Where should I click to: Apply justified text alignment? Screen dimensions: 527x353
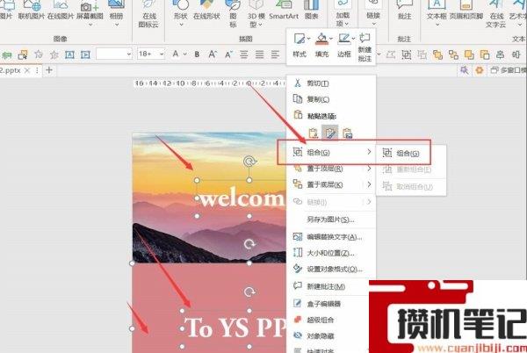pyautogui.click(x=259, y=54)
